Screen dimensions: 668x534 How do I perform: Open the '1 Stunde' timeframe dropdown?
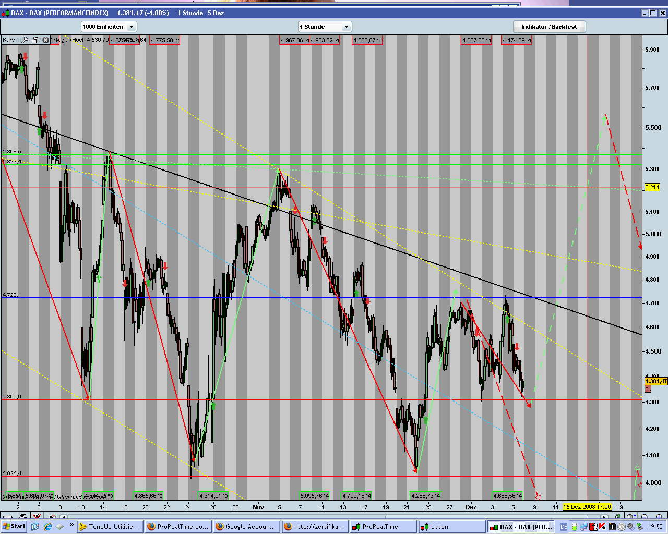point(325,27)
